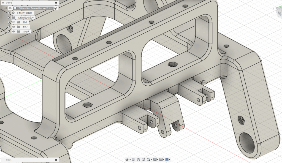
Task: Open the Orbit type dropdown arrow
Action: click(130, 160)
